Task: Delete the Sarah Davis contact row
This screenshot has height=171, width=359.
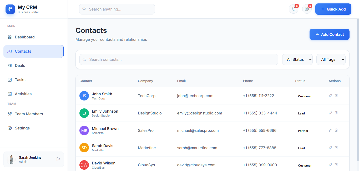Action: tap(336, 148)
